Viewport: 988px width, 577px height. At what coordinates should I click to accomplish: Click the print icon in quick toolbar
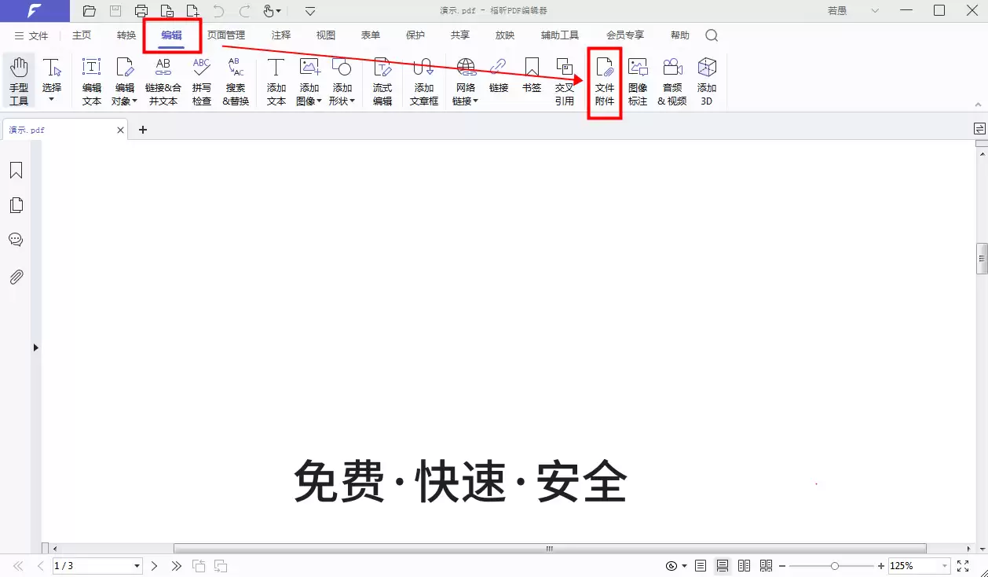coord(141,11)
